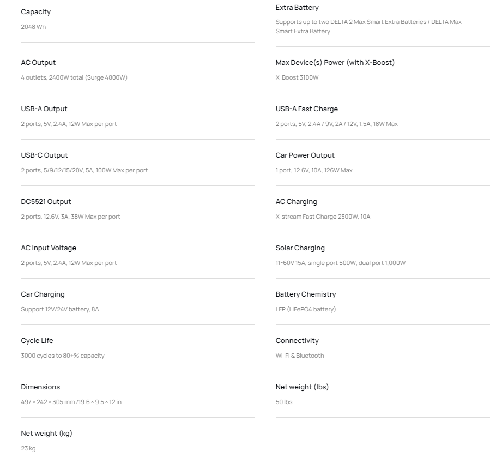Select the USB-A Fast Charge heading
The height and width of the screenshot is (463, 490).
pos(306,109)
